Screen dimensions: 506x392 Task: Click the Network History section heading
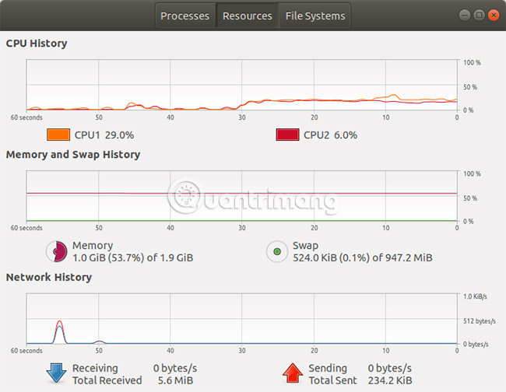48,277
